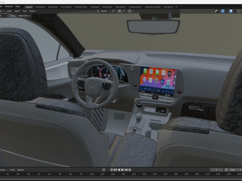
Task: Add a new workspace with plus icon
Action: point(176,7)
